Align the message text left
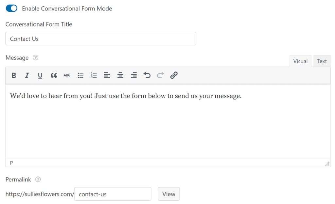 coord(107,75)
